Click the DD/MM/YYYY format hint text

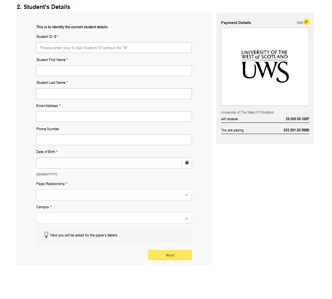[x=47, y=174]
